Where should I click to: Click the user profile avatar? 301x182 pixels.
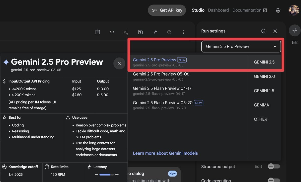294,10
